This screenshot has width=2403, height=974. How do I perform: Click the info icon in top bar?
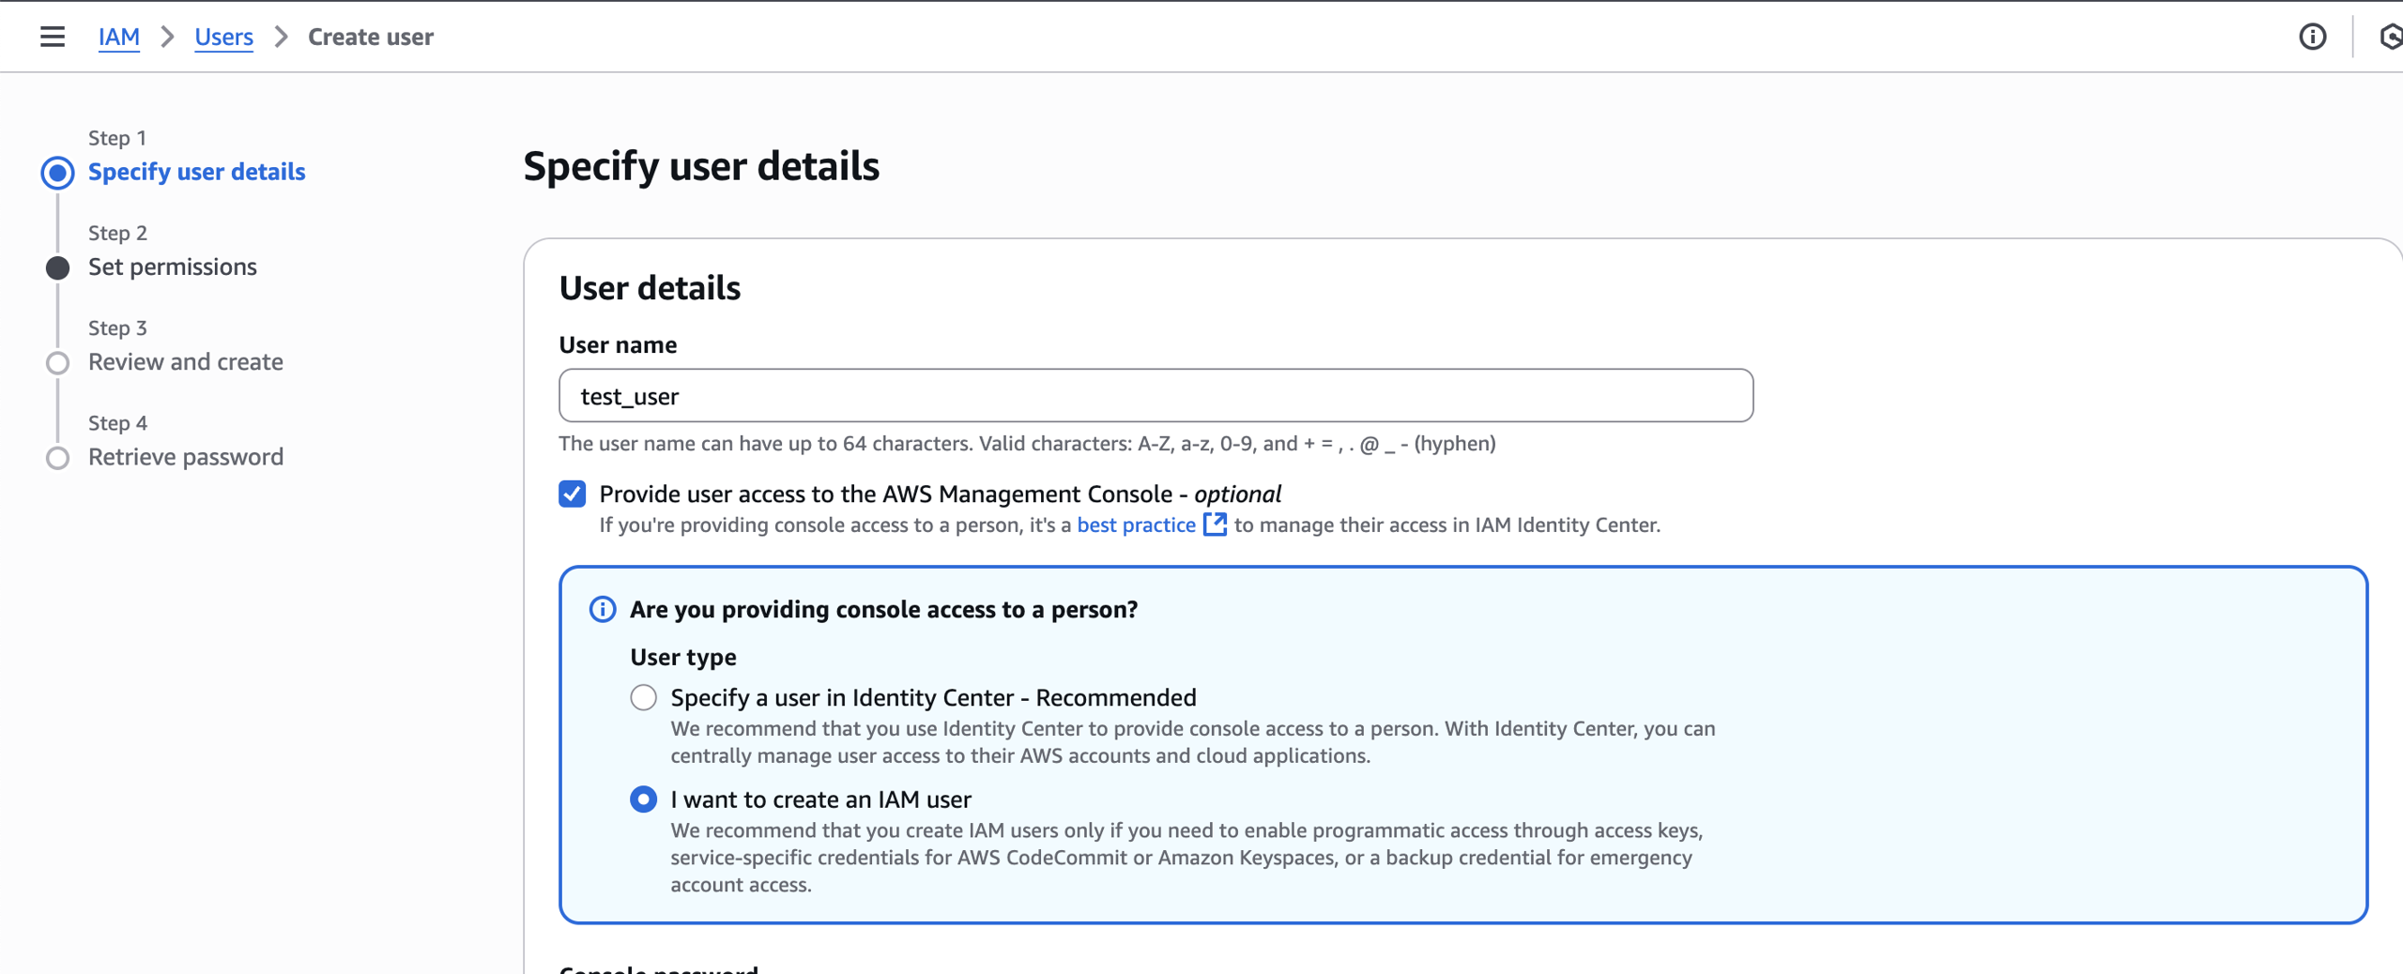2312,37
